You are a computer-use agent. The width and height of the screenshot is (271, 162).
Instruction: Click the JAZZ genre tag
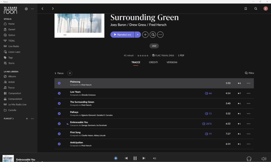click(154, 46)
